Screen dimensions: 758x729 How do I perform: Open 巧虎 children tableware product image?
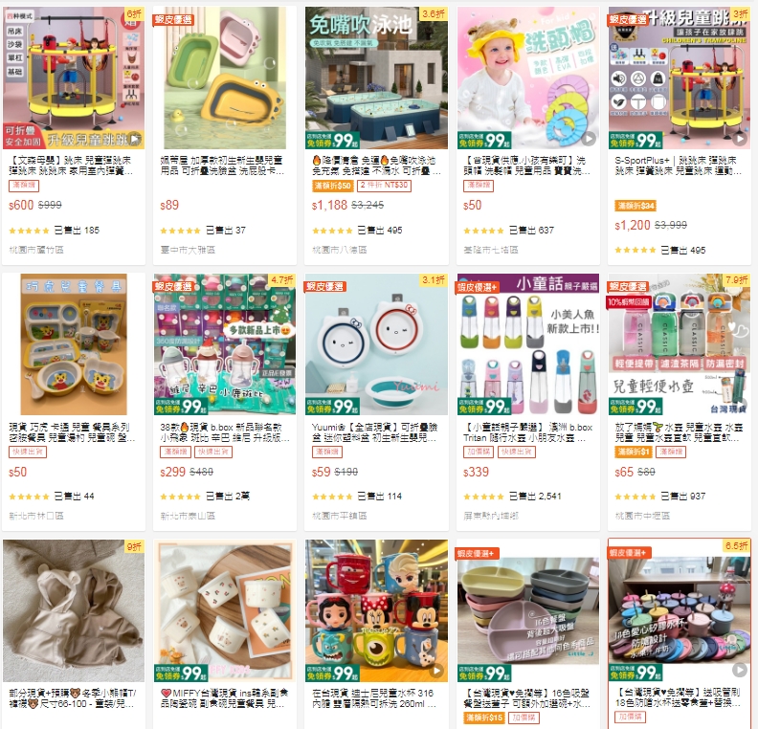tap(74, 344)
